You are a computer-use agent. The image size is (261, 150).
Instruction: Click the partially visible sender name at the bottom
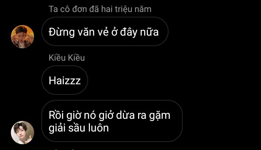(63, 149)
